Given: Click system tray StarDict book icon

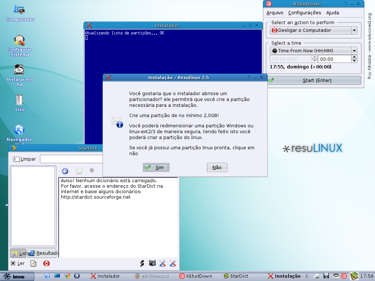Looking at the screenshot, I should [x=354, y=276].
